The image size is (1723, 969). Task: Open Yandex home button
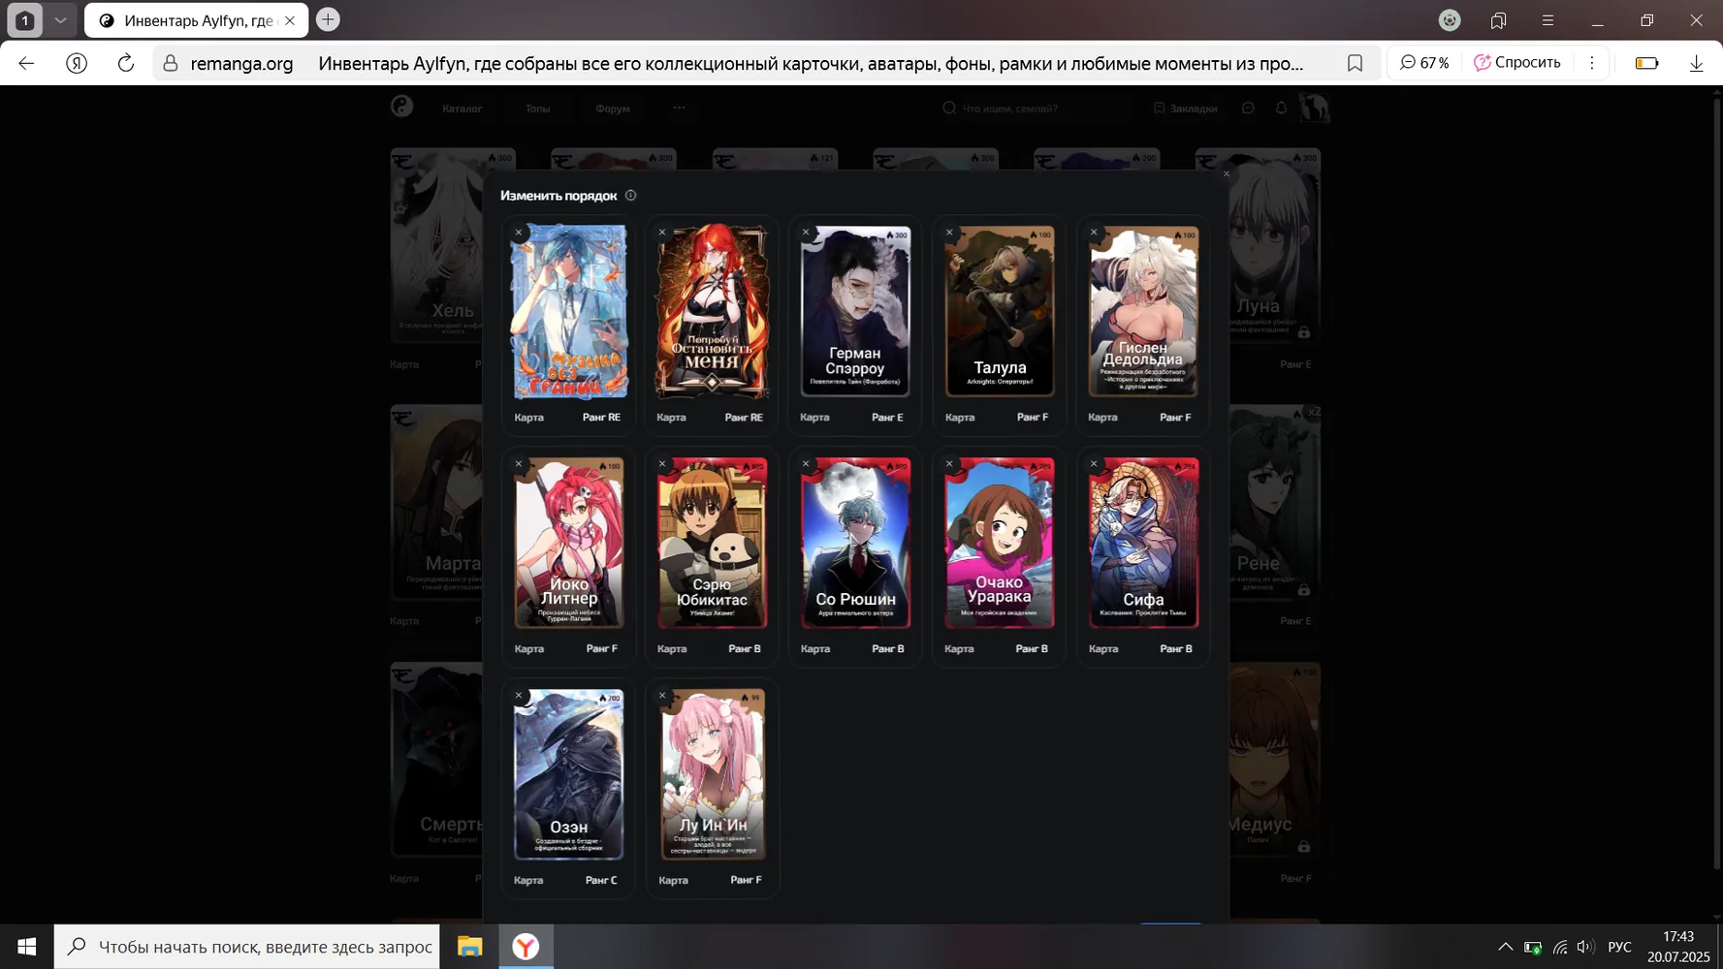(77, 63)
